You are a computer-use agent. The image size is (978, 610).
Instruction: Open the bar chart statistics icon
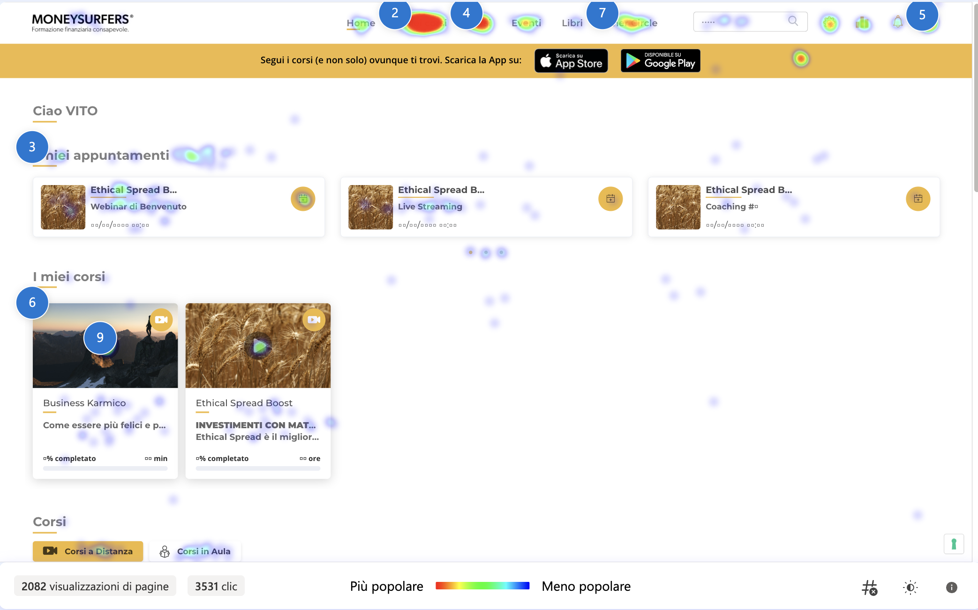coord(862,22)
